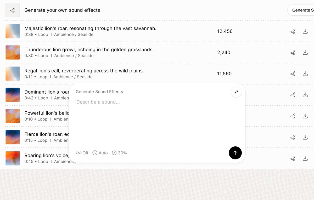Submit the sound description with arrow button
Screen dimensions: 314x200
(235, 153)
